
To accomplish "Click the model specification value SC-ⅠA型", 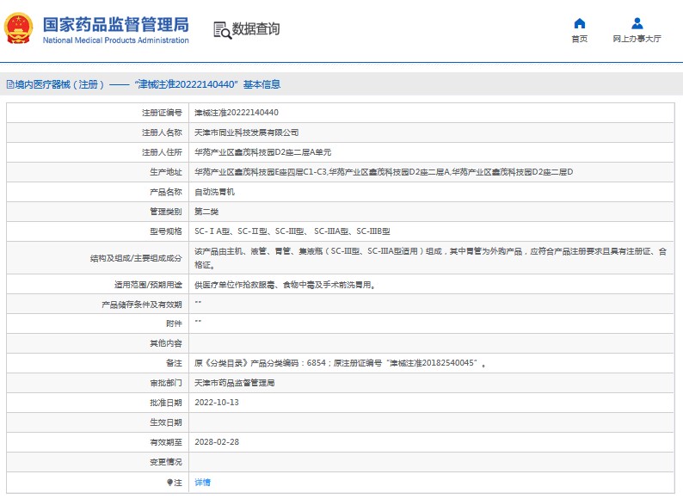I will point(213,231).
